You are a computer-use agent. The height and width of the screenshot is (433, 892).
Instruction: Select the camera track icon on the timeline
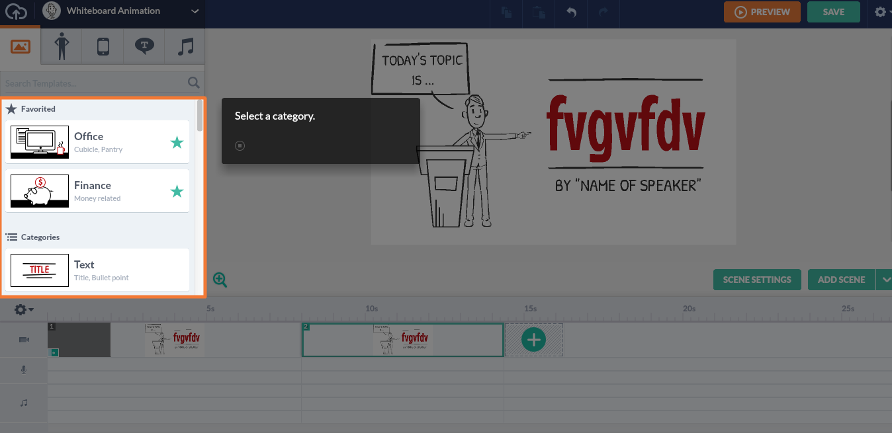click(24, 339)
